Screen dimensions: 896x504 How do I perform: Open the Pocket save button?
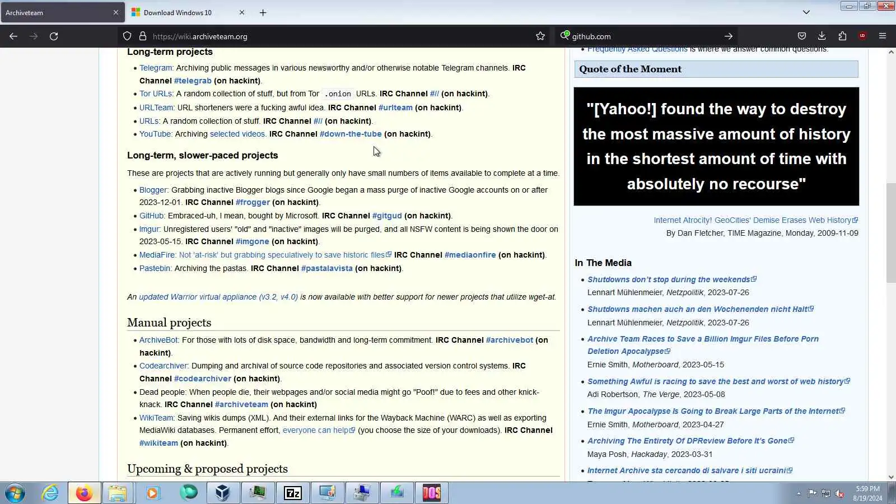pyautogui.click(x=802, y=36)
